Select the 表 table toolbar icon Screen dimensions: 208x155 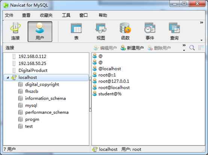(76, 31)
